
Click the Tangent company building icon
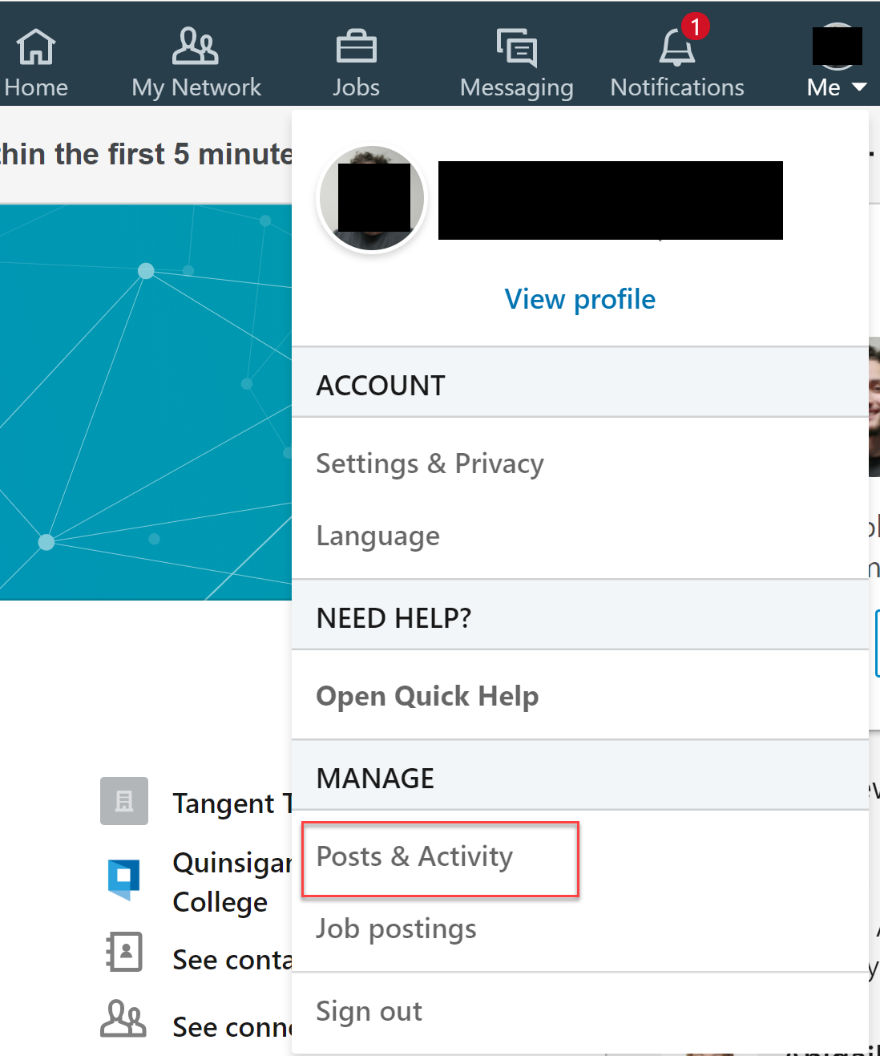124,801
